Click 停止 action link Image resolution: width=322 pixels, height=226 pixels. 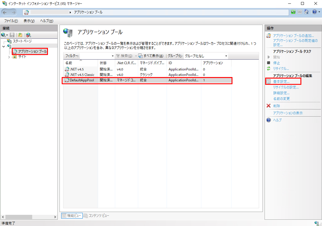click(x=276, y=63)
